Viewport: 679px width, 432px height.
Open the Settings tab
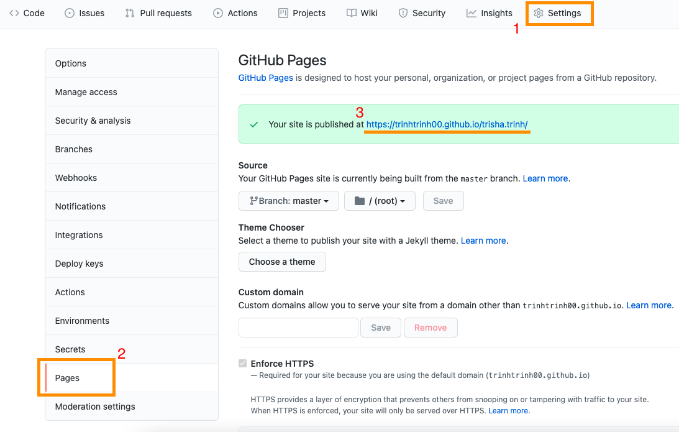(x=557, y=13)
